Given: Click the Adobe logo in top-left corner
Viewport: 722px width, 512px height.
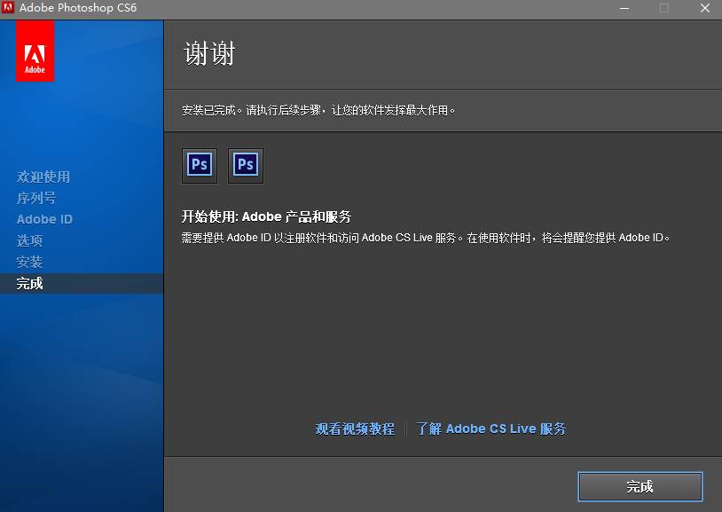Looking at the screenshot, I should 34,51.
